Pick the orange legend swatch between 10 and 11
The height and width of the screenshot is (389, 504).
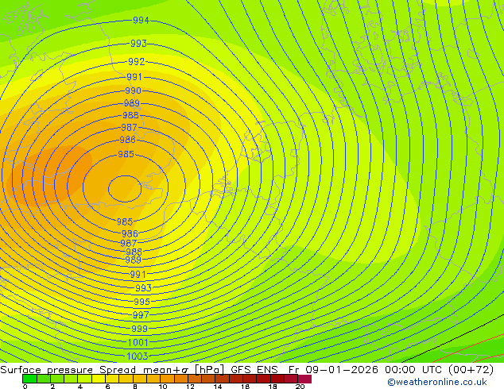(167, 379)
